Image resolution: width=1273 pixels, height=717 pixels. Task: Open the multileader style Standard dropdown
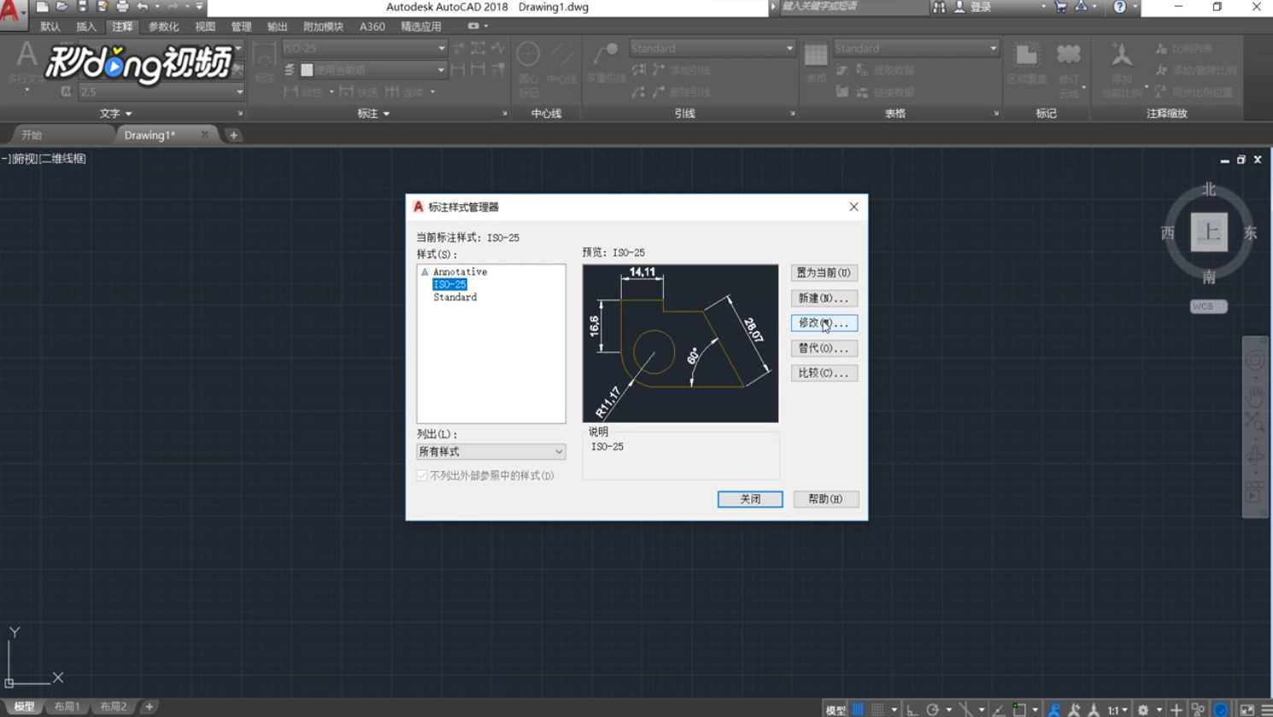click(713, 49)
